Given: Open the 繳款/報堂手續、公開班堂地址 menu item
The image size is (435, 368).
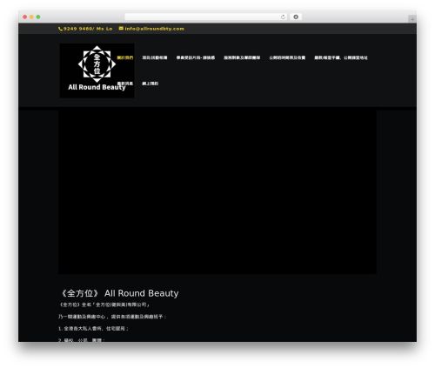Looking at the screenshot, I should pyautogui.click(x=341, y=57).
